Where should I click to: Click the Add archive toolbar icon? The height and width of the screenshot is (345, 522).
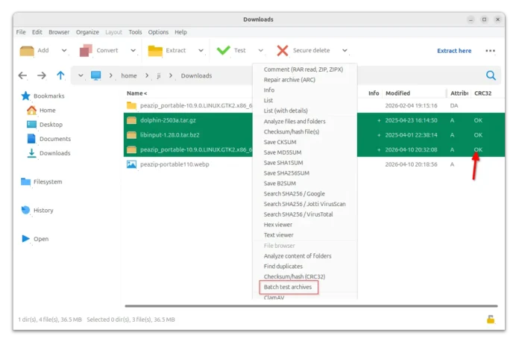(27, 51)
